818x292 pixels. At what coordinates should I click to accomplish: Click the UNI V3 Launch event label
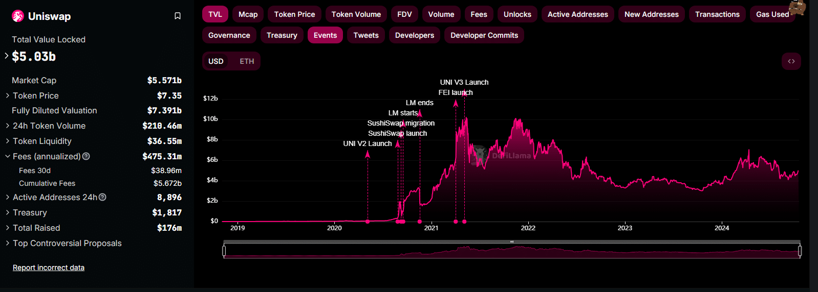(464, 82)
